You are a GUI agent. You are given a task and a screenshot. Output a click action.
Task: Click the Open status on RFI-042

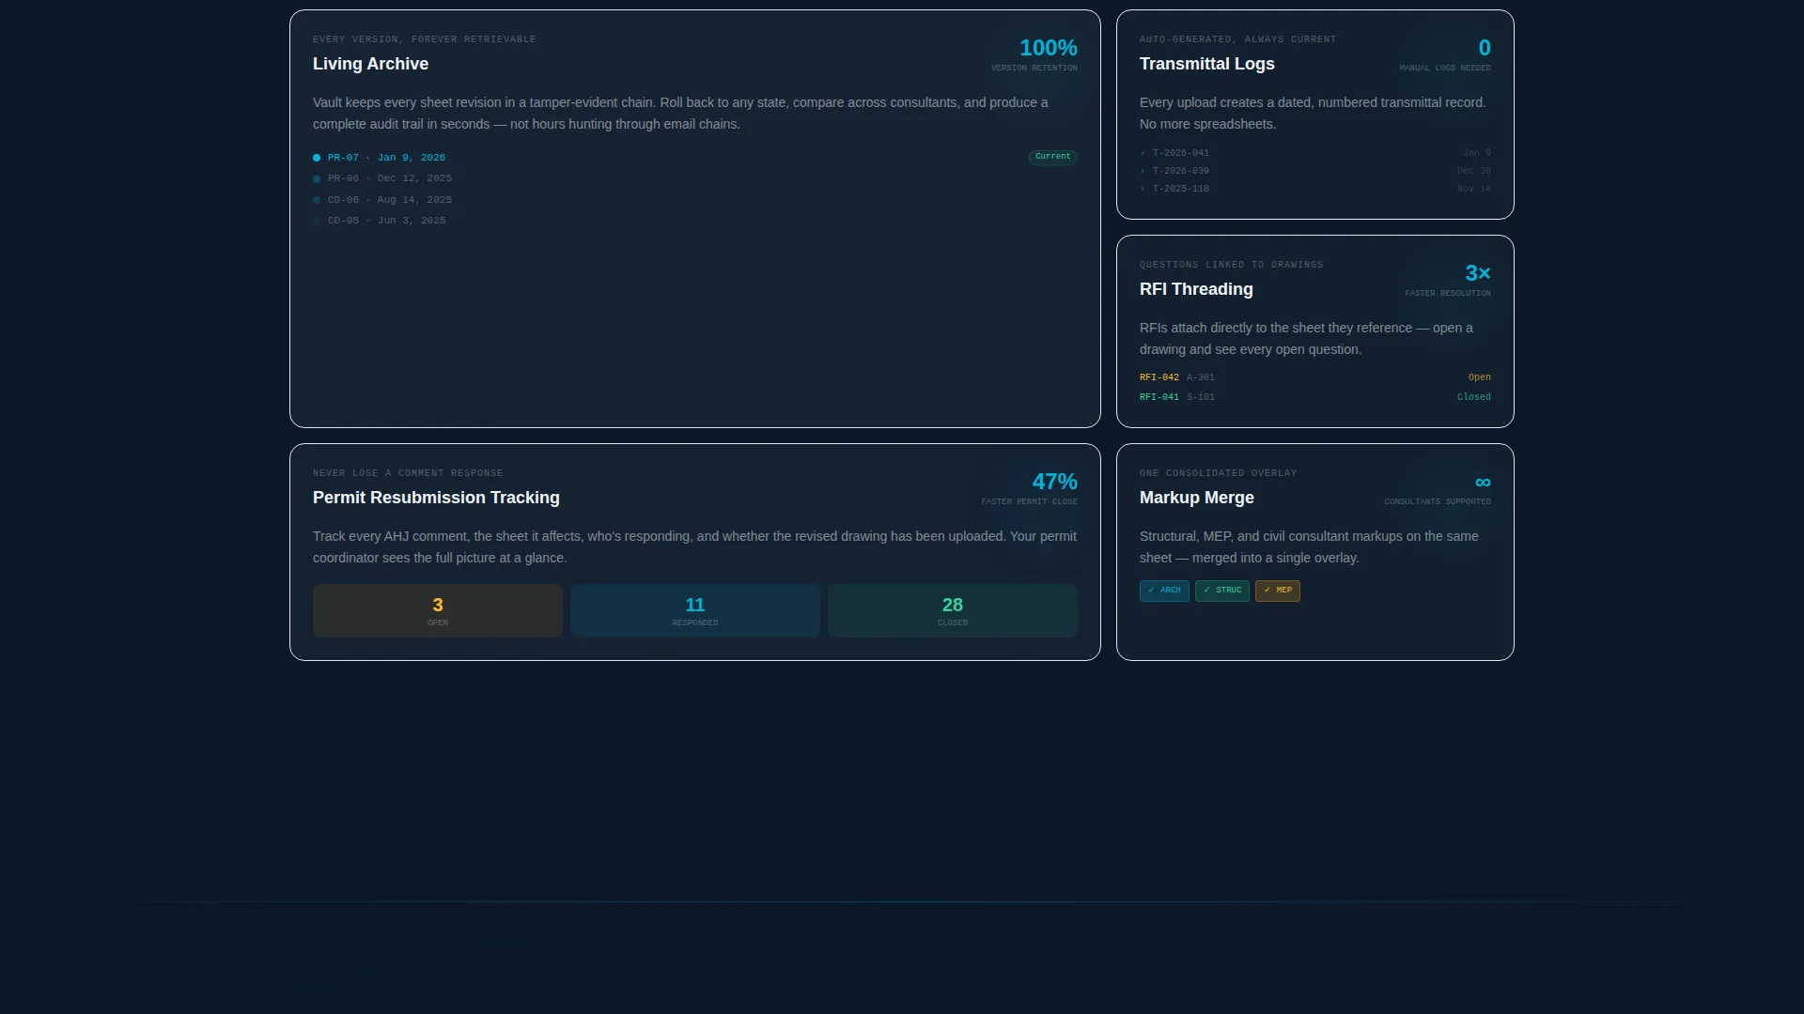1479,377
